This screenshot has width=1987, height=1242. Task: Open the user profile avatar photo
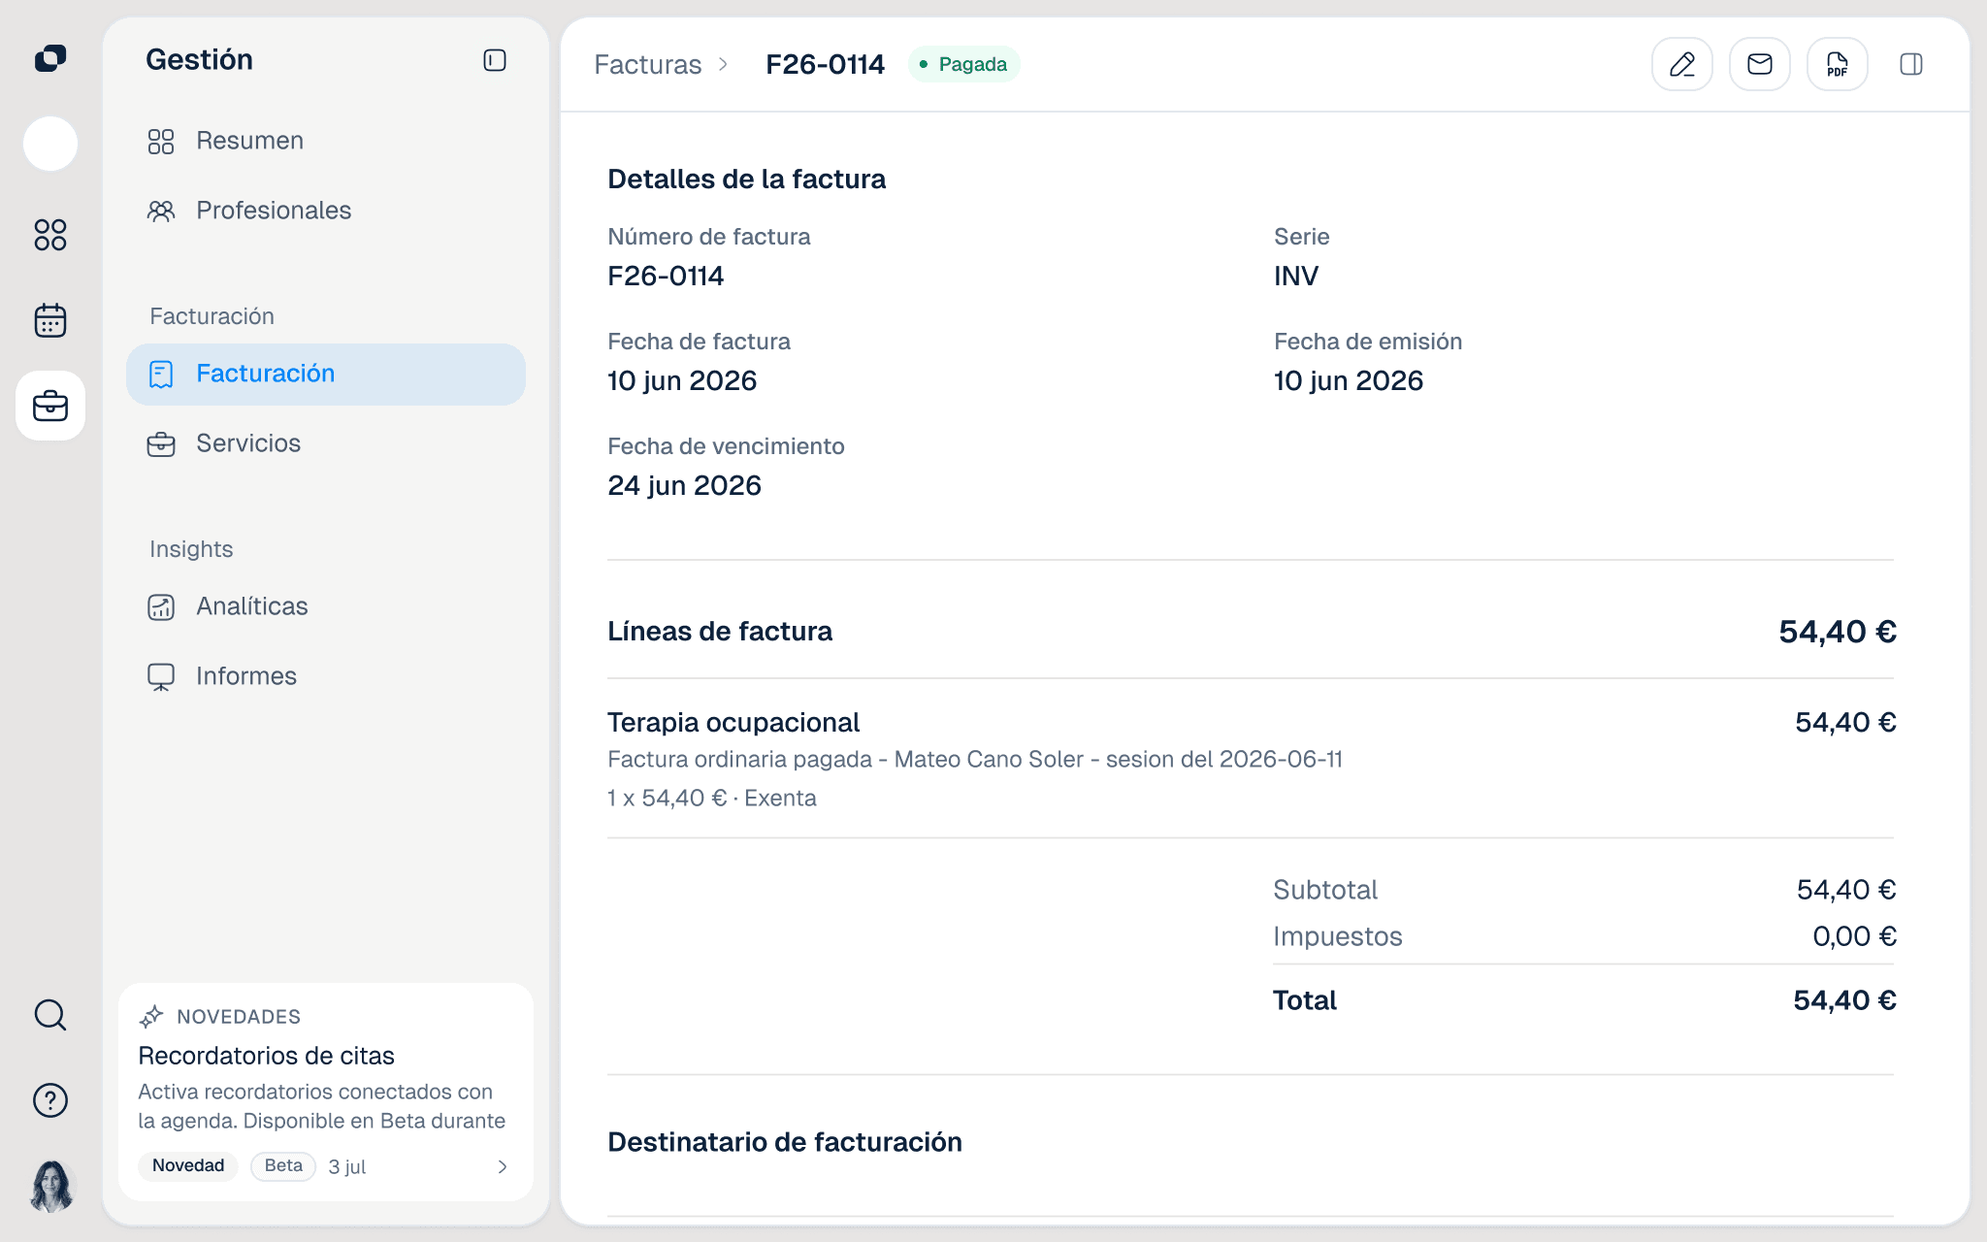[50, 1186]
